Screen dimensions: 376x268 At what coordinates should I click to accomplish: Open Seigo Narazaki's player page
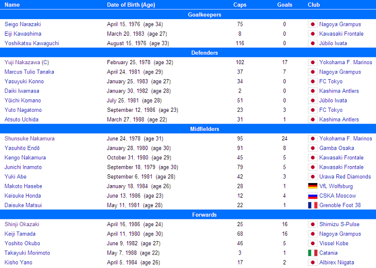(x=23, y=24)
